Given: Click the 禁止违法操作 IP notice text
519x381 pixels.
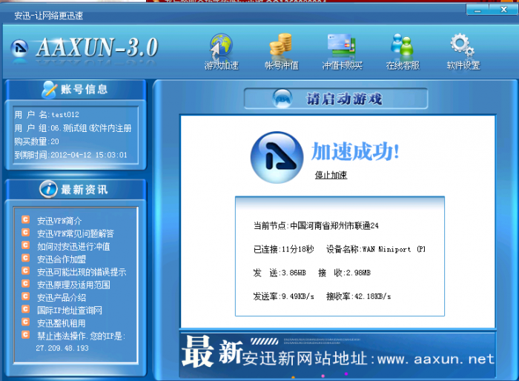Looking at the screenshot, I should pyautogui.click(x=81, y=336).
